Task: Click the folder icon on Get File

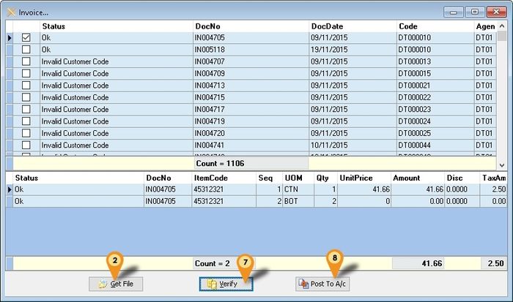Action: coord(102,284)
